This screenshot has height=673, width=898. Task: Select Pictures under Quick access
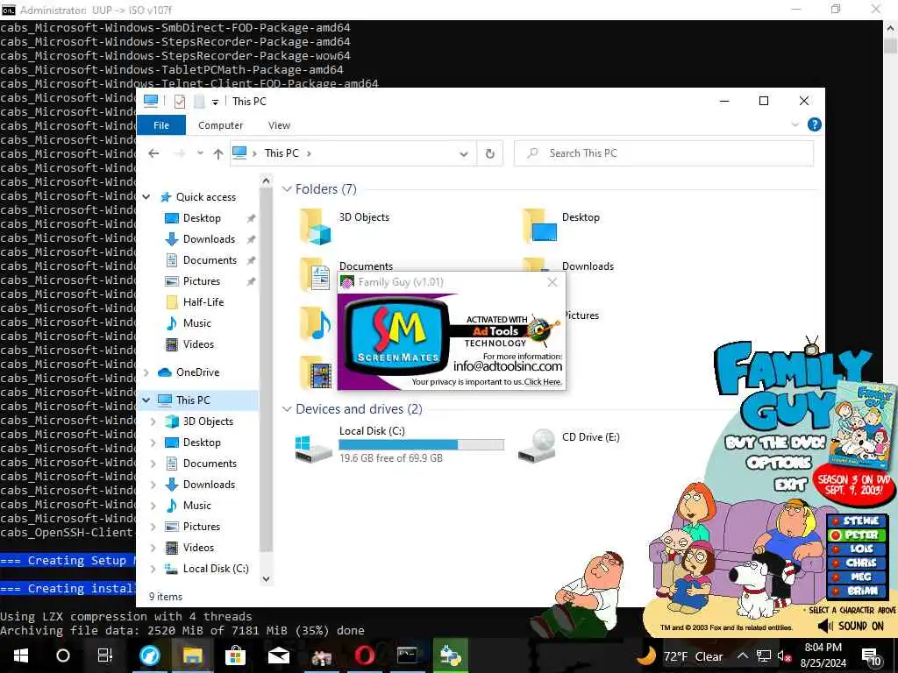click(x=201, y=281)
